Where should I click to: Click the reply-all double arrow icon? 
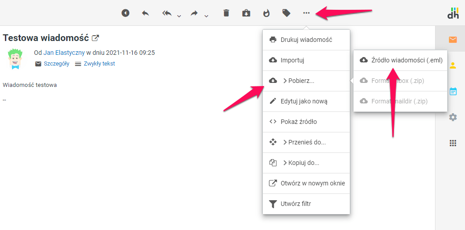tap(167, 13)
